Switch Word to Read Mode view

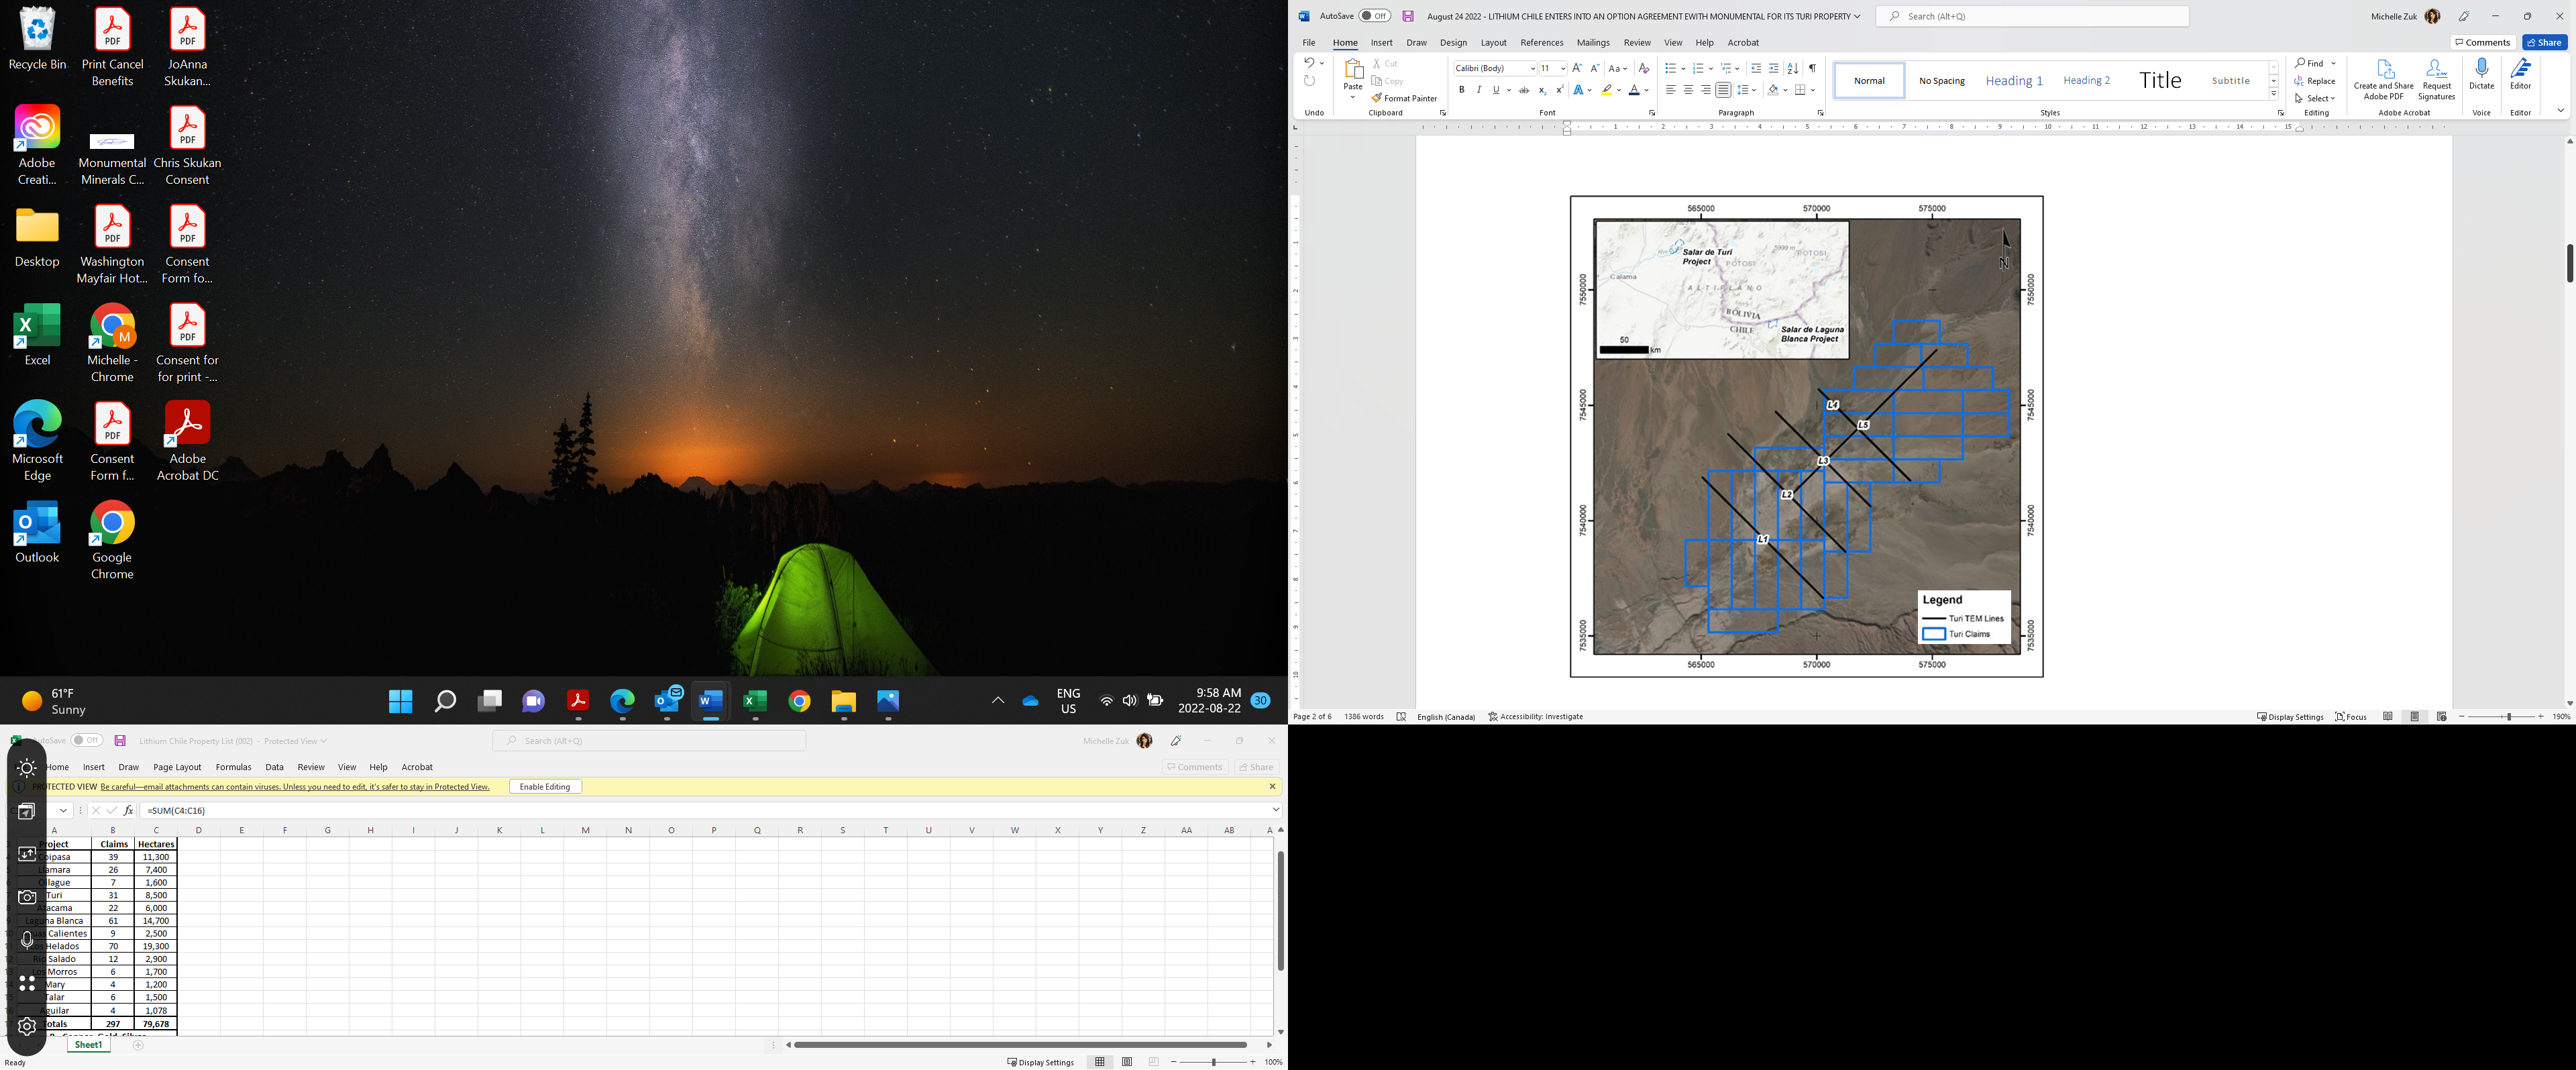pyautogui.click(x=2388, y=717)
